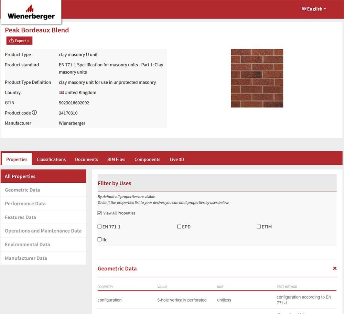
Task: Click the Wienerberger logo
Action: pos(31,12)
